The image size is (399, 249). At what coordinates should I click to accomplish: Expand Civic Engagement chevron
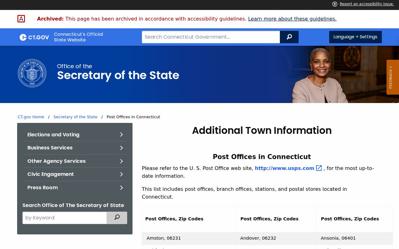122,174
